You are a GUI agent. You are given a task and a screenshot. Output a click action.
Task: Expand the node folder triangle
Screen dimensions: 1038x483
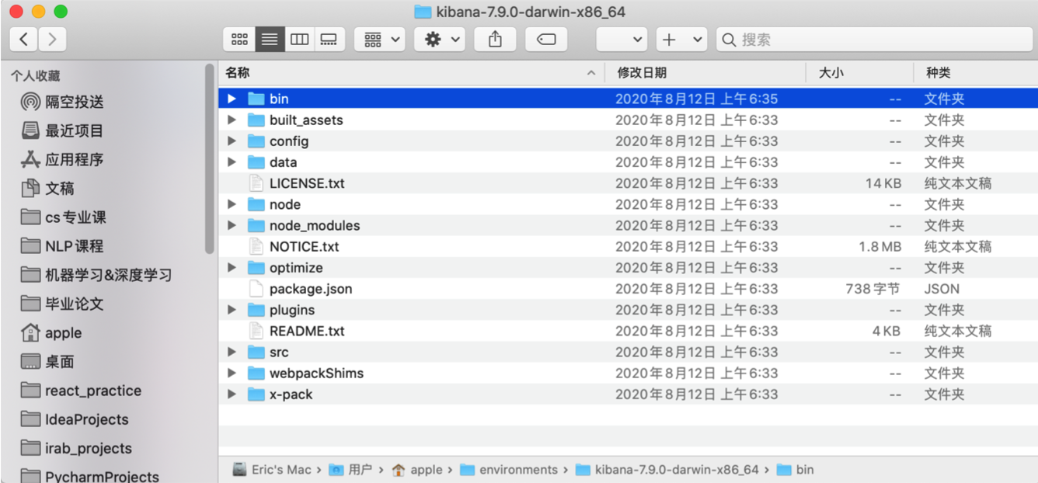[x=232, y=204]
